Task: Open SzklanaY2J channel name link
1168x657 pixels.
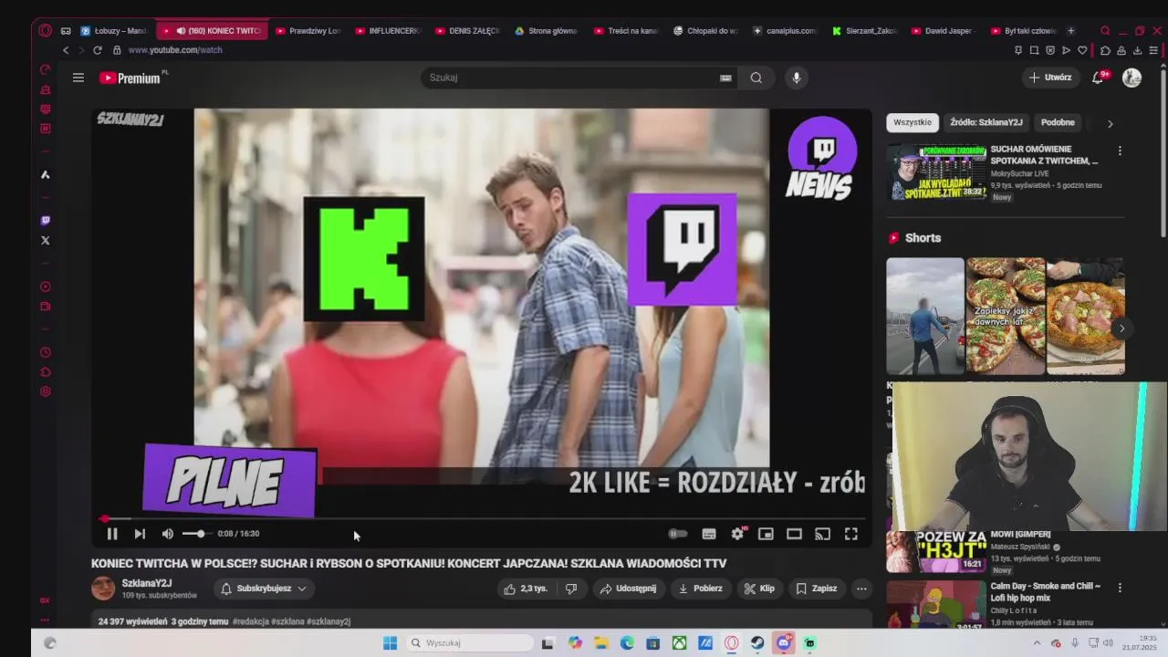Action: (x=147, y=583)
